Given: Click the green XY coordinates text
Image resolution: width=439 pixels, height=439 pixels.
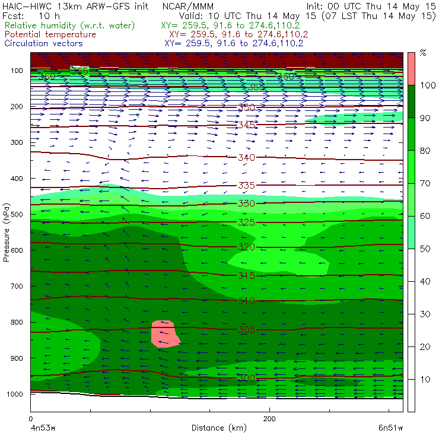Looking at the screenshot, I should click(230, 26).
